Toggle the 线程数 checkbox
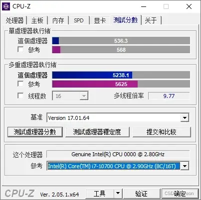This screenshot has height=200, width=201. (20, 96)
